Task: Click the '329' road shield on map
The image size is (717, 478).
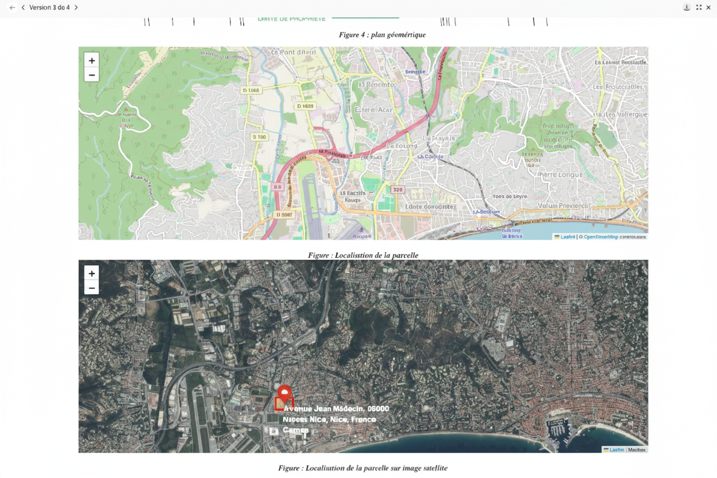Action: [x=398, y=190]
